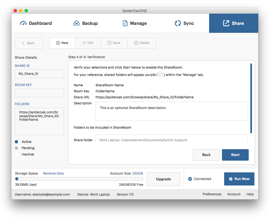Click the purple folder sample icon
Image resolution: width=276 pixels, height=218 pixels.
point(161,74)
